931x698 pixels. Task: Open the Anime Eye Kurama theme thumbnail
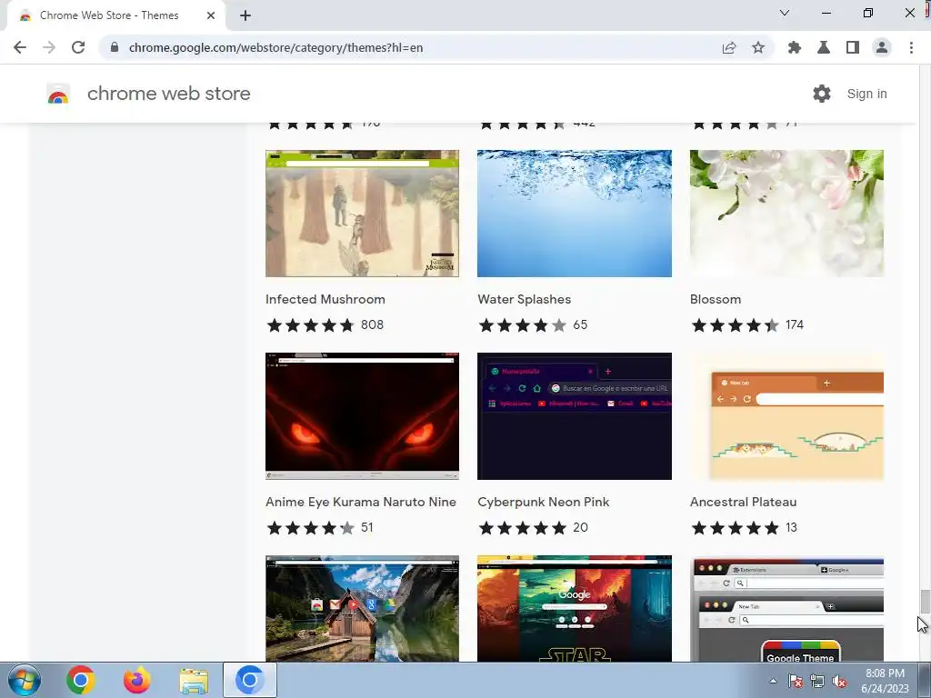tap(362, 416)
